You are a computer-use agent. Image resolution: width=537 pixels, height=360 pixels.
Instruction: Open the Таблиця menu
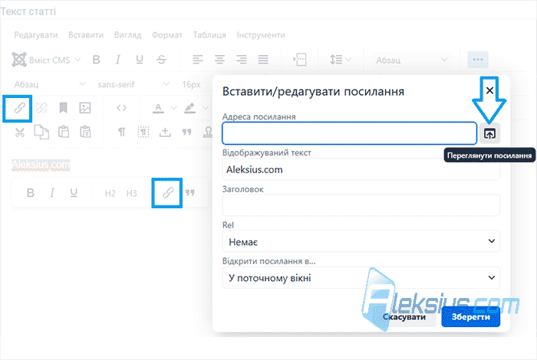click(209, 35)
